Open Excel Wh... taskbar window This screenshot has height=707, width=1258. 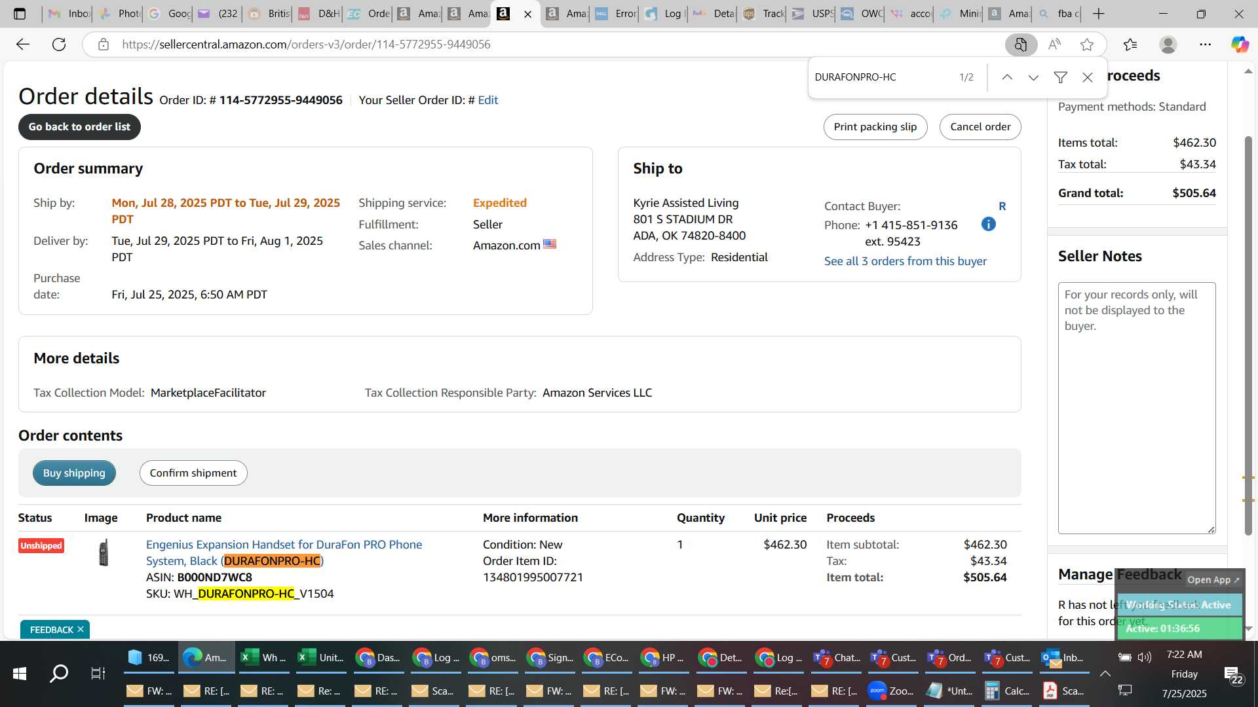264,658
